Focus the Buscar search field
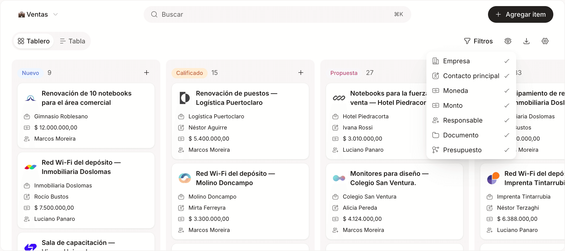The image size is (565, 251). (277, 14)
